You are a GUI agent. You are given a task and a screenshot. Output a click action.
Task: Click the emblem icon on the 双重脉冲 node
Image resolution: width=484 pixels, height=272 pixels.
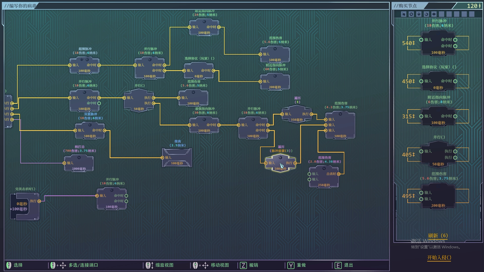coord(90,125)
